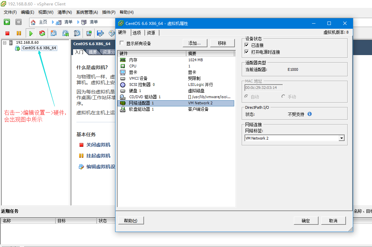This screenshot has width=372, height=247.
Task: Click the SCSI controller icon
Action: (123, 84)
